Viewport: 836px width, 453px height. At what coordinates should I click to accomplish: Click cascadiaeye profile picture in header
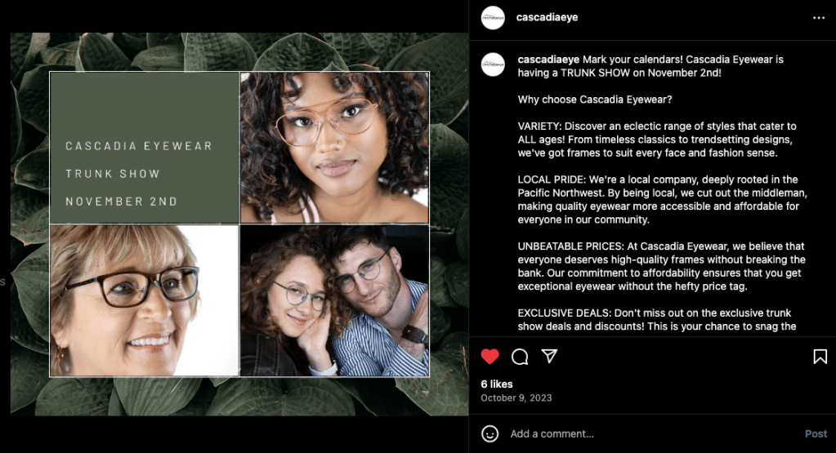pyautogui.click(x=493, y=18)
